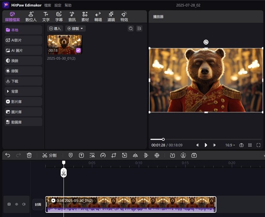This screenshot has height=217, width=265.
Task: Open the 設定 menu
Action: [x=58, y=5]
